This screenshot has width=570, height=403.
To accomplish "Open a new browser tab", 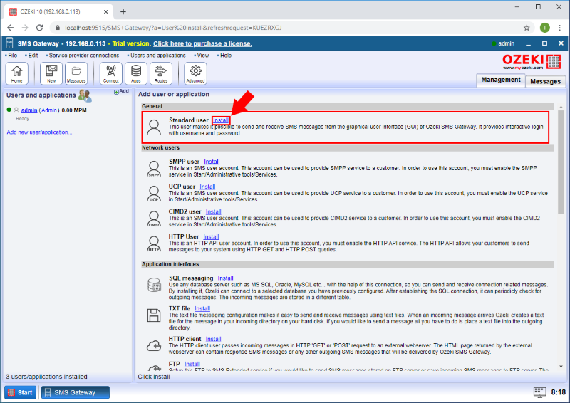I will 123,11.
